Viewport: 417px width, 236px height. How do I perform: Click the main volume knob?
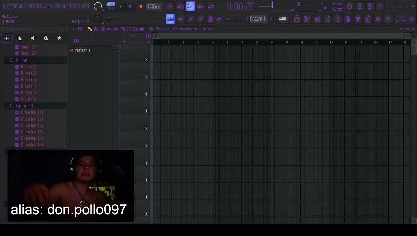pyautogui.click(x=98, y=6)
